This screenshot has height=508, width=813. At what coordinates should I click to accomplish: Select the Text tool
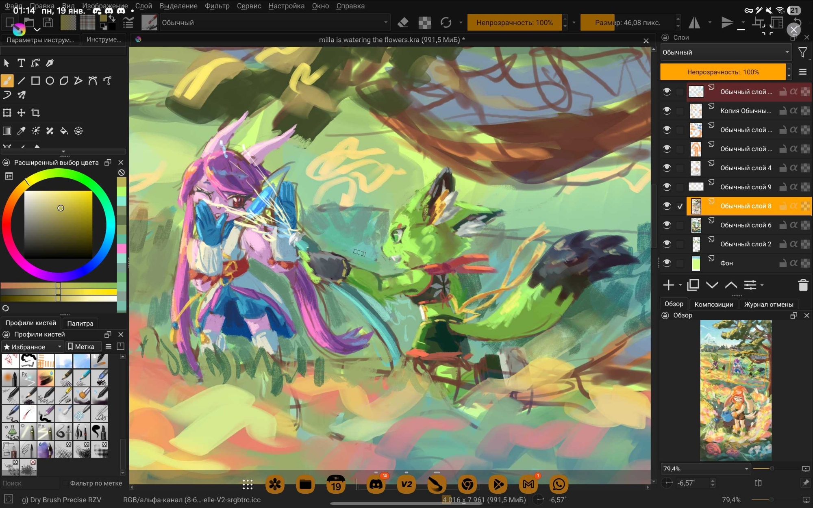pyautogui.click(x=21, y=63)
